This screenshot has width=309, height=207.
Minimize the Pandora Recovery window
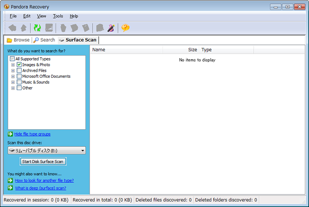point(276,7)
